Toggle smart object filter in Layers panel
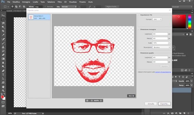Viewport: 194px width, 115px height. click(x=187, y=77)
